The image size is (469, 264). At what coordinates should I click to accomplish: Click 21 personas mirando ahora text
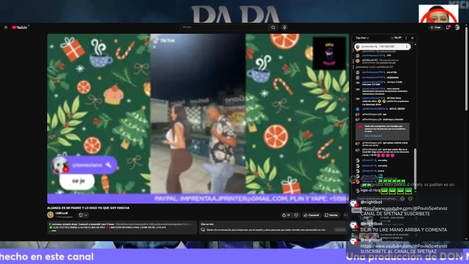(x=63, y=224)
